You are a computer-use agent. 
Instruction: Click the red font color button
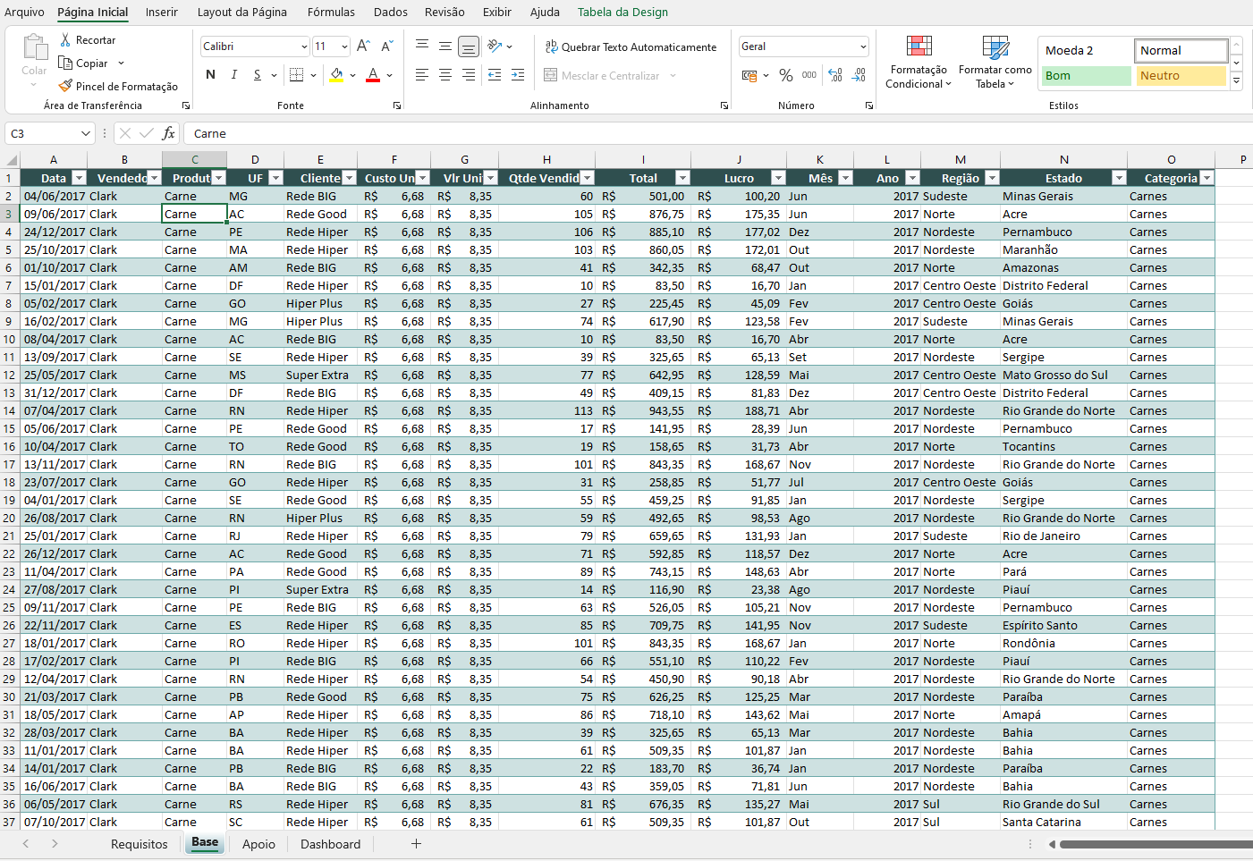[373, 75]
